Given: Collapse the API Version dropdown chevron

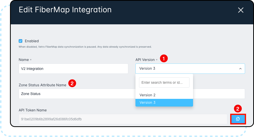Looking at the screenshot, I should (x=240, y=69).
